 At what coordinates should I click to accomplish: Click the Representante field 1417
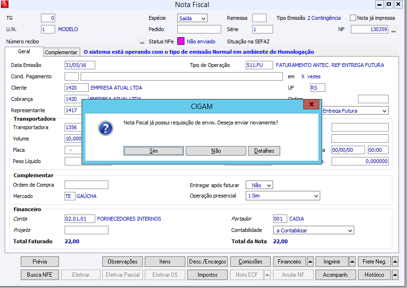click(x=74, y=110)
